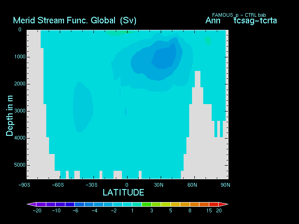Image resolution: width=299 pixels, height=224 pixels.
Task: Click the plot title 'Merid Stream Func. Global (Sv)'
Action: pyautogui.click(x=75, y=21)
